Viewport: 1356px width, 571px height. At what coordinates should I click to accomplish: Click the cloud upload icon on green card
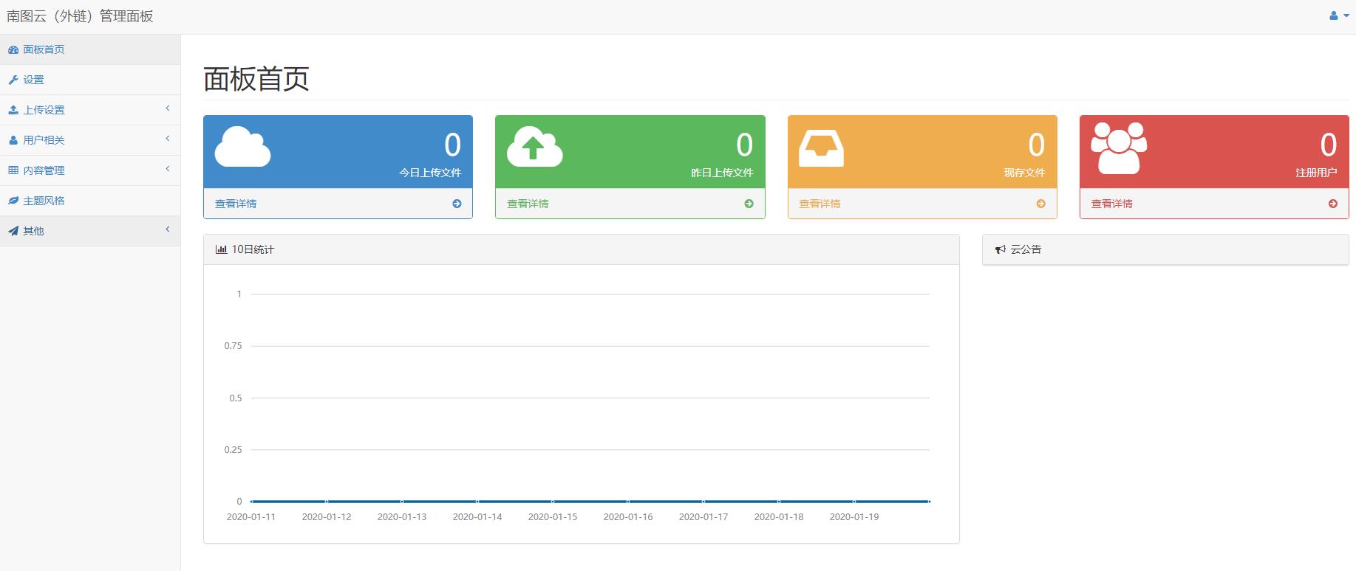click(x=534, y=147)
